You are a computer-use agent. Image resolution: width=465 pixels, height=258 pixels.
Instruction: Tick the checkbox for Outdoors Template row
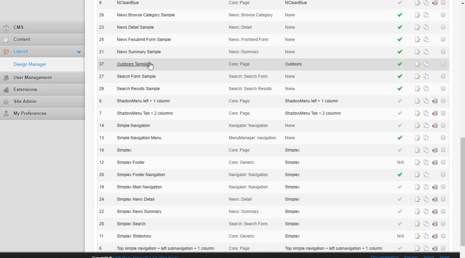[443, 64]
